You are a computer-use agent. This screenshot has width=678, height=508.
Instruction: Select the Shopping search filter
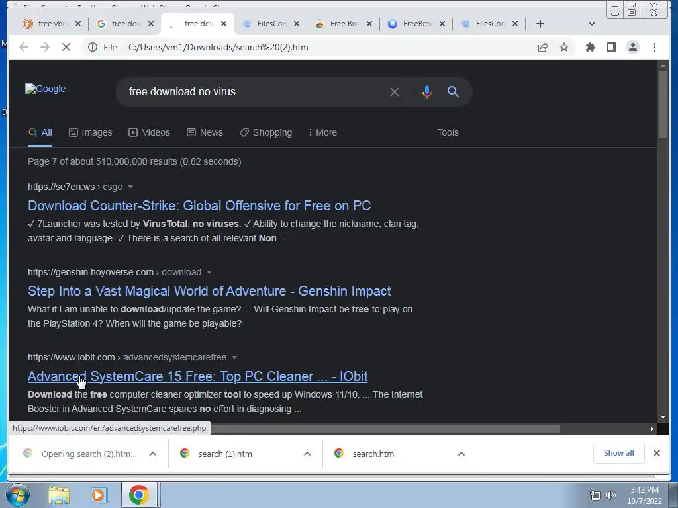click(x=266, y=132)
